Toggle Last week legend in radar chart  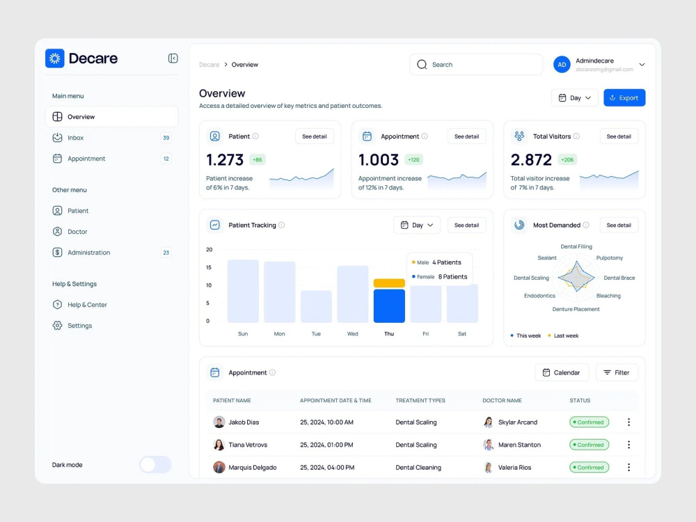coord(563,335)
